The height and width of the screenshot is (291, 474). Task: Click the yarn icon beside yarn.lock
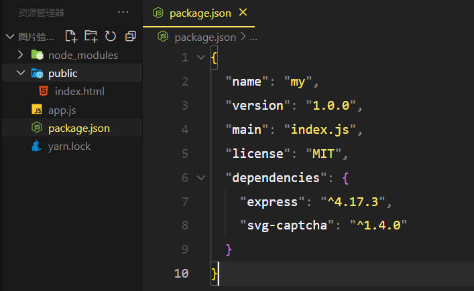pyautogui.click(x=37, y=146)
